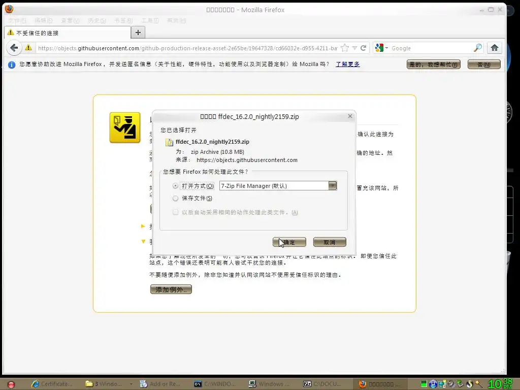Click the info icon in notification bar
520x390 pixels.
(12, 64)
